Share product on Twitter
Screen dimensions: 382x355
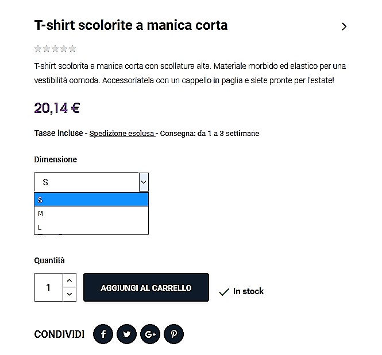[126, 334]
